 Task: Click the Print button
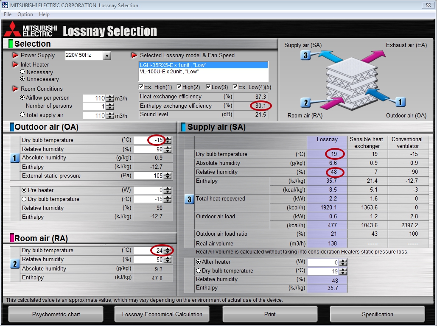[x=270, y=314]
